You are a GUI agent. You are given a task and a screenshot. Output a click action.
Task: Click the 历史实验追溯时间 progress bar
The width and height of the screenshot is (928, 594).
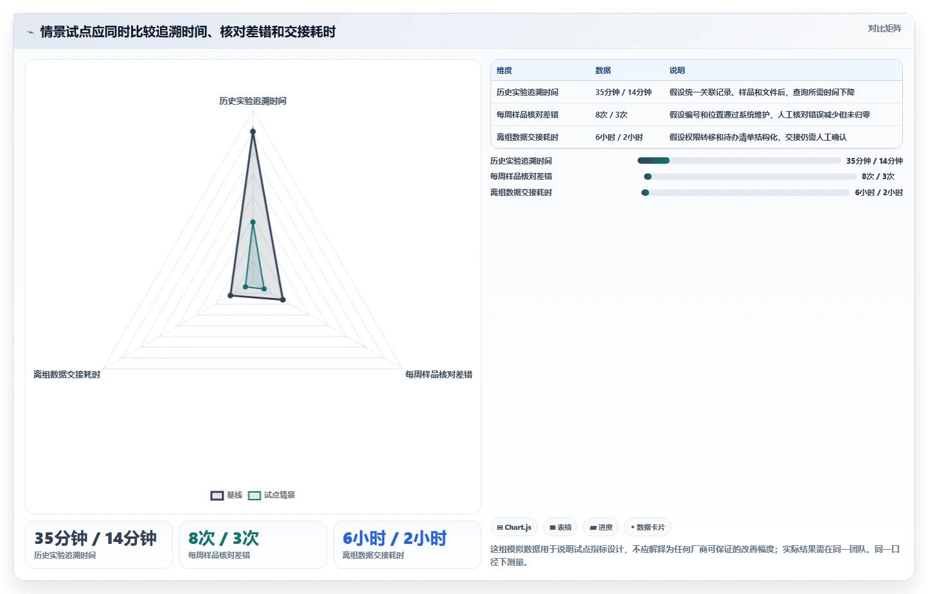coord(739,161)
